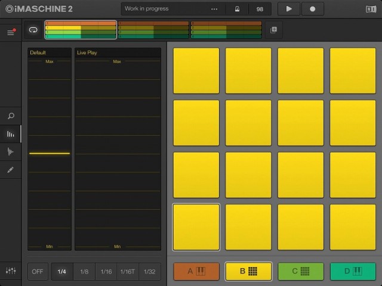Adjust the Default velocity slider line
382x286 pixels.
coord(50,154)
